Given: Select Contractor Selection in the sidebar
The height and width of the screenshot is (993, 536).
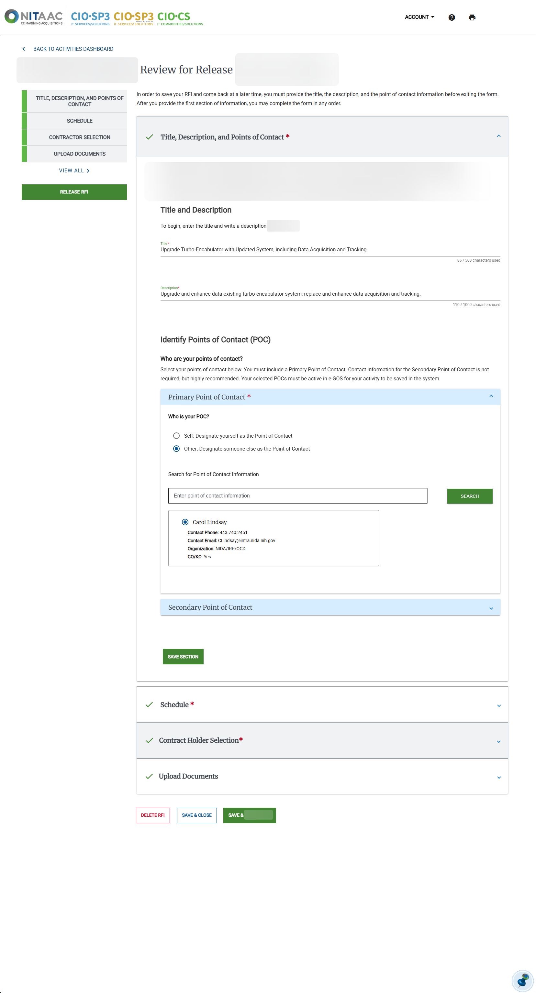Looking at the screenshot, I should click(79, 137).
